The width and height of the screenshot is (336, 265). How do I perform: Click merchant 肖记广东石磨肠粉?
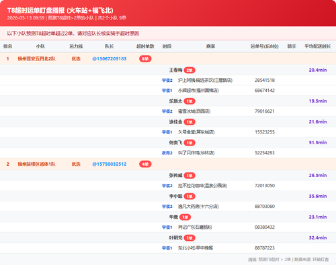[x=195, y=227]
